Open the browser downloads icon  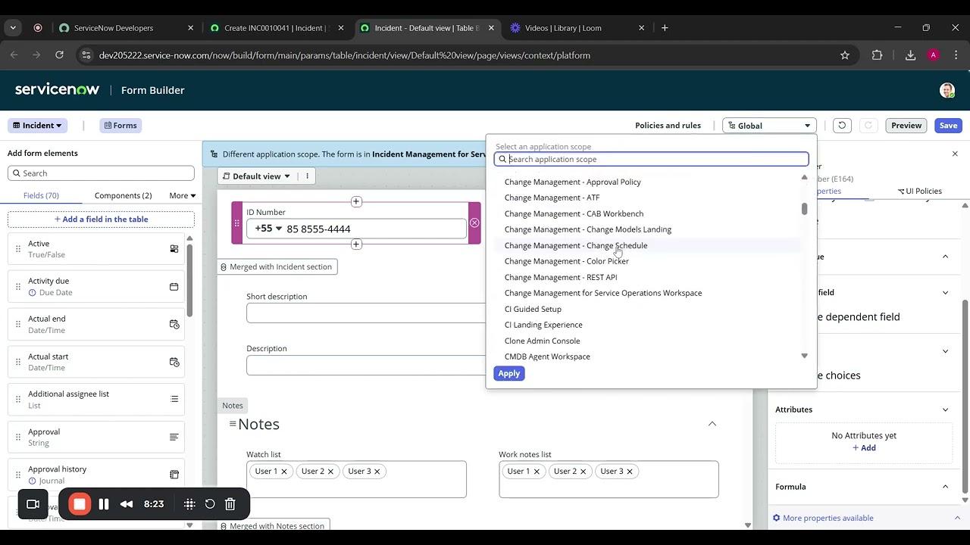[x=910, y=55]
